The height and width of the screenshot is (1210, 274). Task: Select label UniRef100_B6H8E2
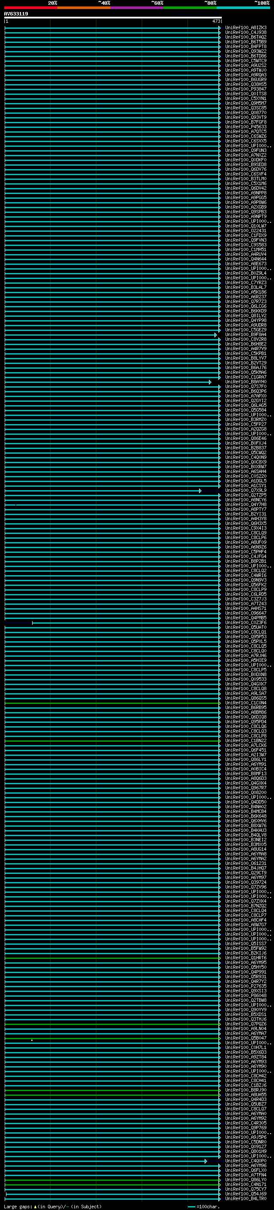tap(245, 344)
